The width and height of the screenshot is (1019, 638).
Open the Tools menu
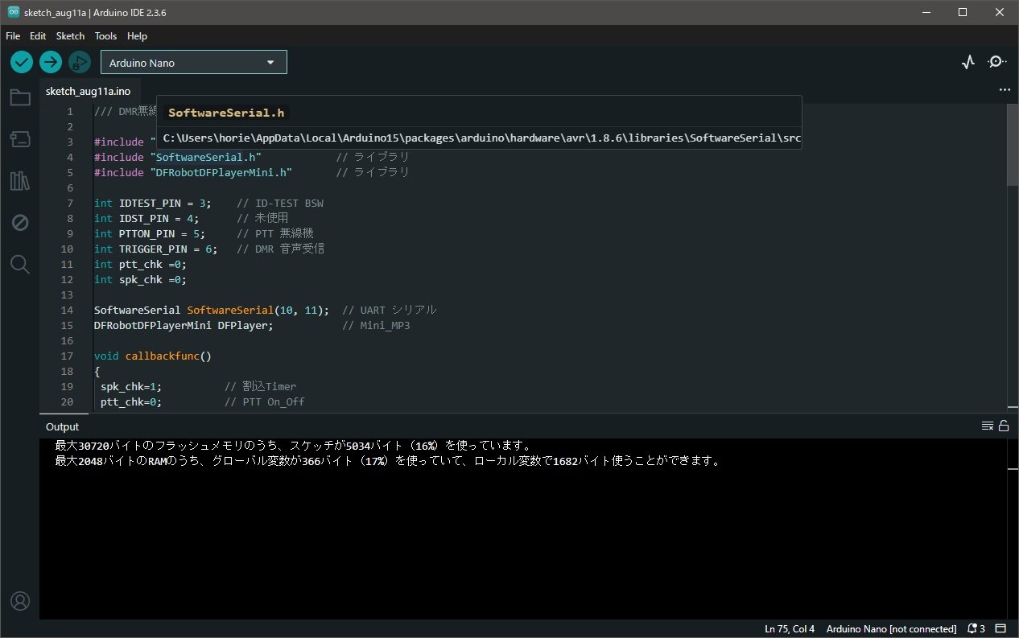coord(105,36)
